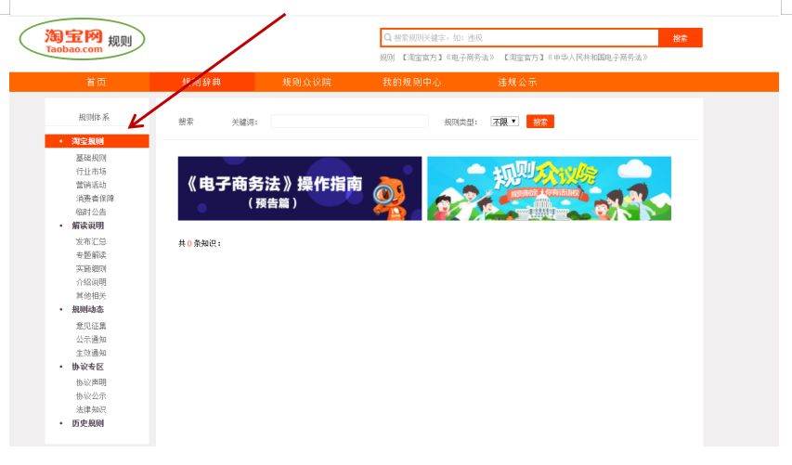Select the 规则动态 sidebar category

pyautogui.click(x=88, y=309)
